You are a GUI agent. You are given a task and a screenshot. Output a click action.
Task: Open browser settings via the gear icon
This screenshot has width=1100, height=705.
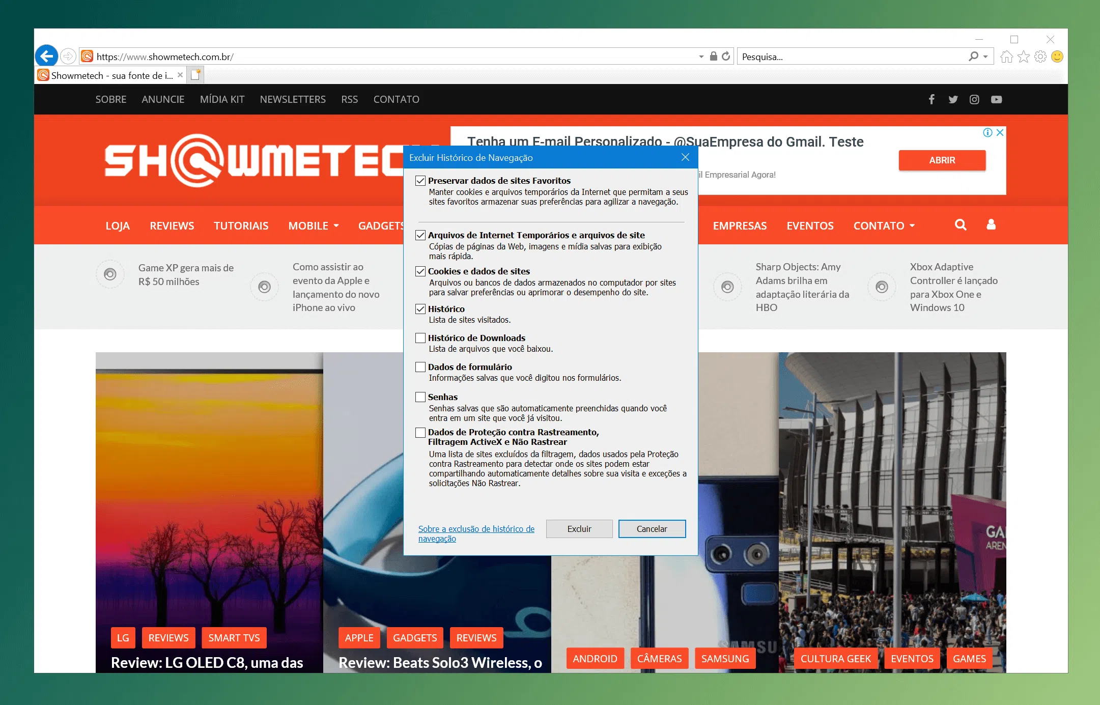click(1039, 57)
